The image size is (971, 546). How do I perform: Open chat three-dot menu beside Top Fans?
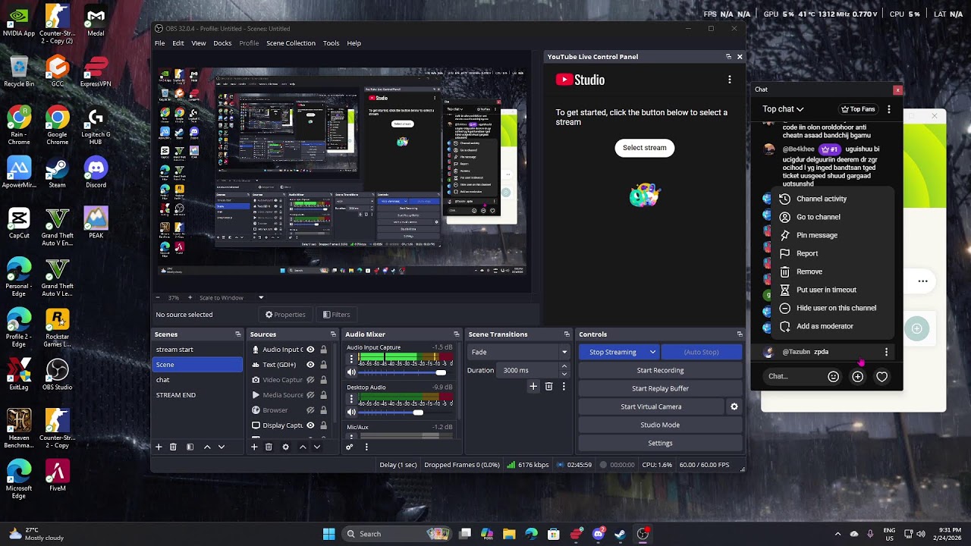coord(889,109)
